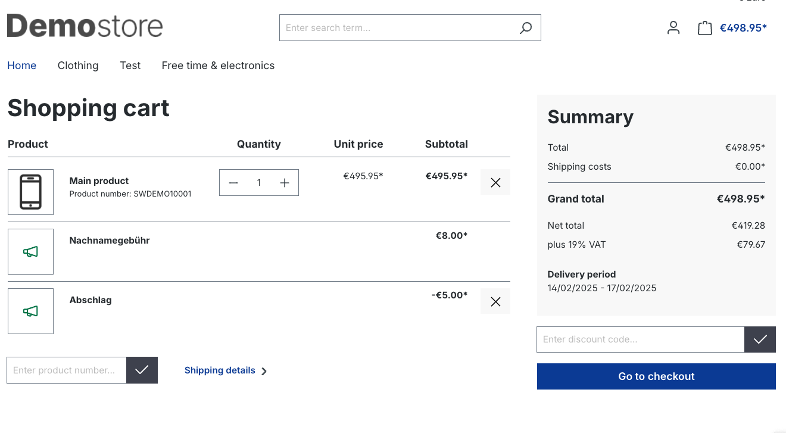
Task: Click the Abschlag megaphone icon
Action: coord(30,311)
